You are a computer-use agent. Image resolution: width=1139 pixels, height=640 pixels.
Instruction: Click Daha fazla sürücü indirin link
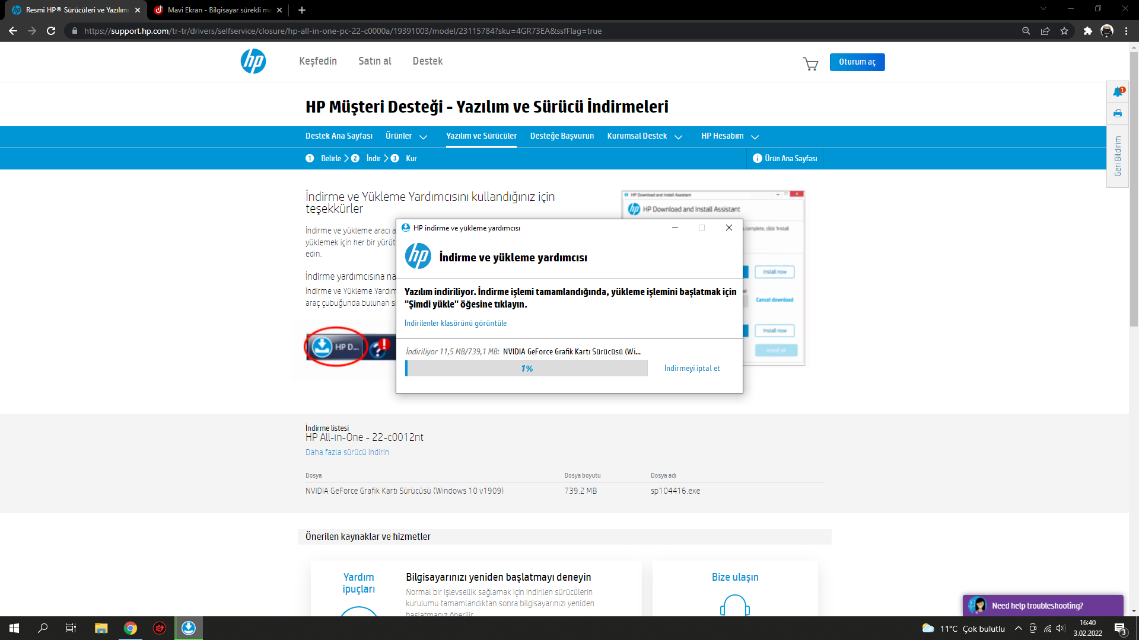click(347, 452)
